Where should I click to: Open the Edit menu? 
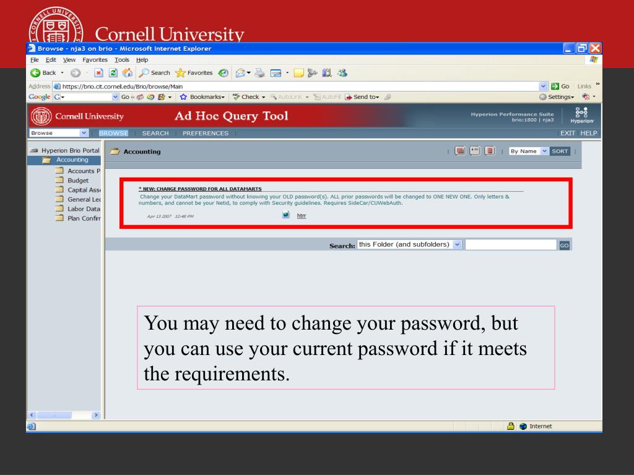51,60
